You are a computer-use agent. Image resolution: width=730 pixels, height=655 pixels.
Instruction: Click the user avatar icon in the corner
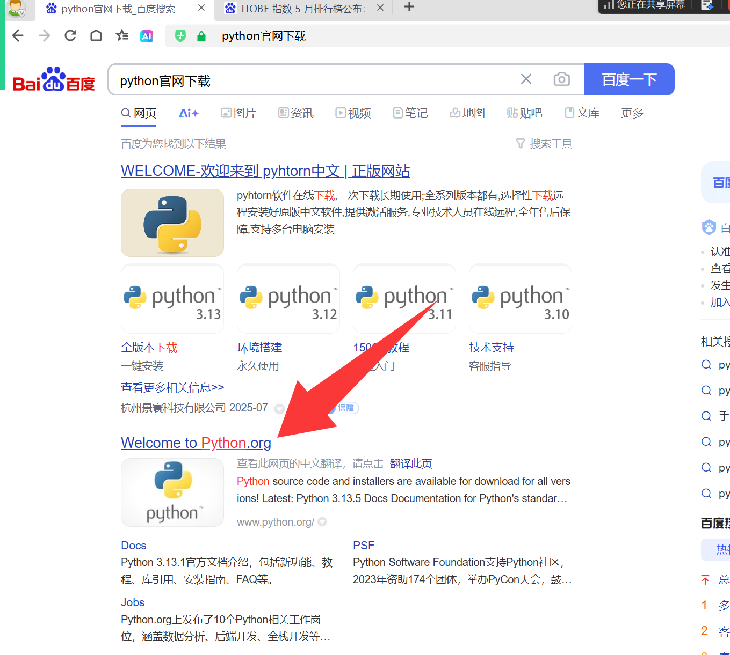[x=17, y=8]
